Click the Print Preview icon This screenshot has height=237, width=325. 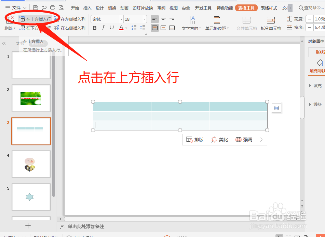click(x=62, y=8)
